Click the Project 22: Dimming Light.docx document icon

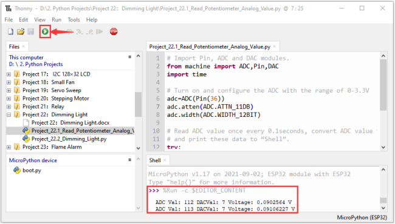click(x=26, y=123)
